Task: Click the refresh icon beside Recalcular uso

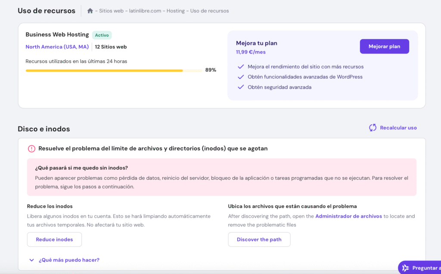Action: tap(372, 128)
